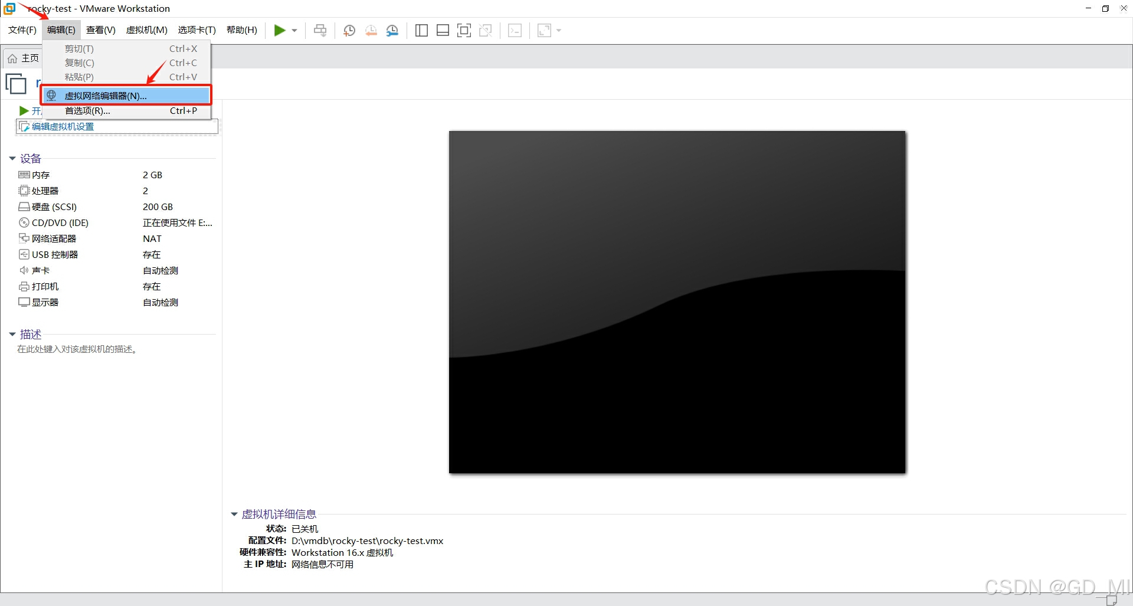Click the 编辑虚拟机设置 link
The height and width of the screenshot is (606, 1133).
pos(63,127)
